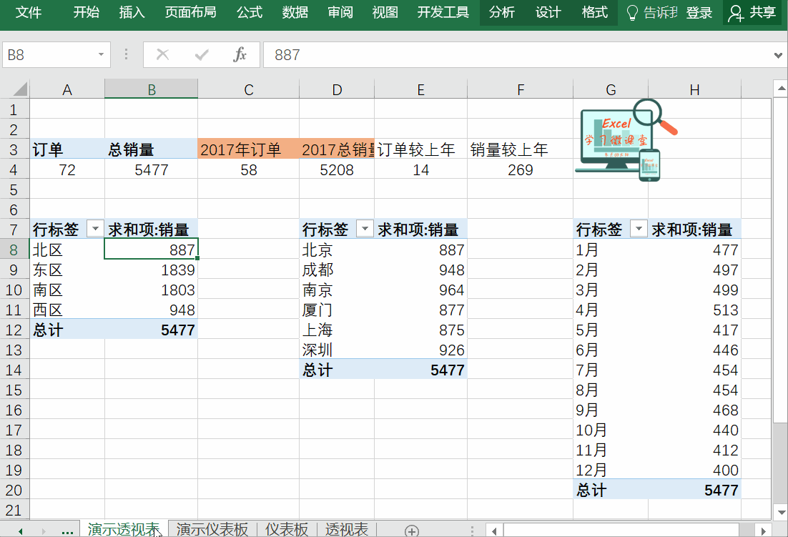
Task: Open the 分析 ribbon tab
Action: [x=502, y=13]
